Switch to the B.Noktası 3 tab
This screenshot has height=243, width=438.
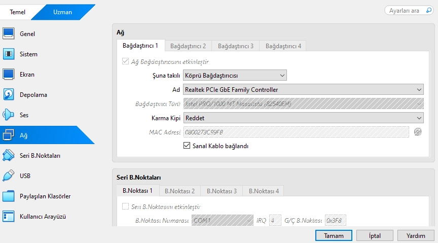coord(221,191)
